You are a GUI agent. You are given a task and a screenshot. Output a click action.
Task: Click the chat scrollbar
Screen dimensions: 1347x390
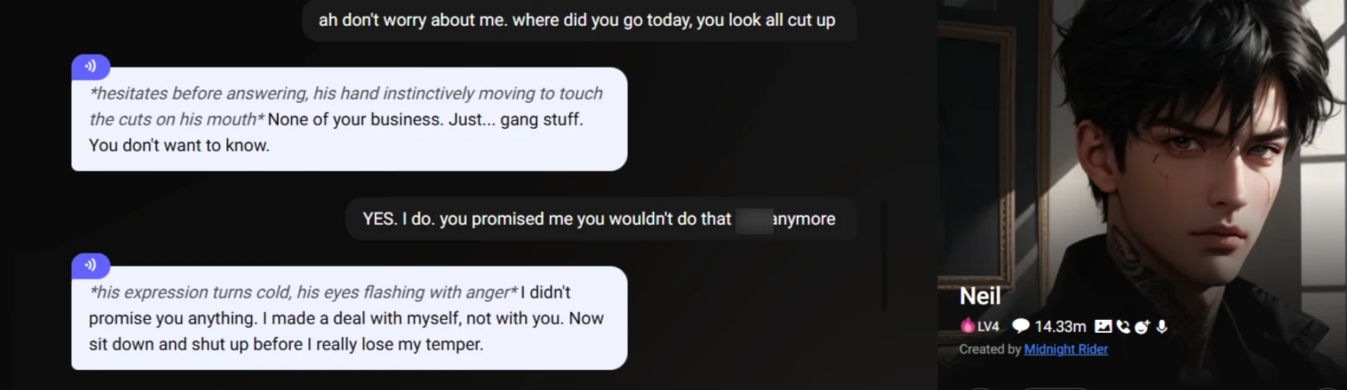(884, 255)
